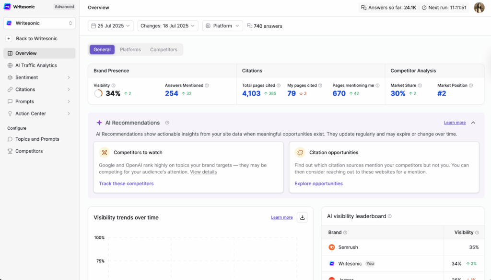Image resolution: width=491 pixels, height=280 pixels.
Task: Click the Writesonic logo icon at top-left
Action: (7, 7)
